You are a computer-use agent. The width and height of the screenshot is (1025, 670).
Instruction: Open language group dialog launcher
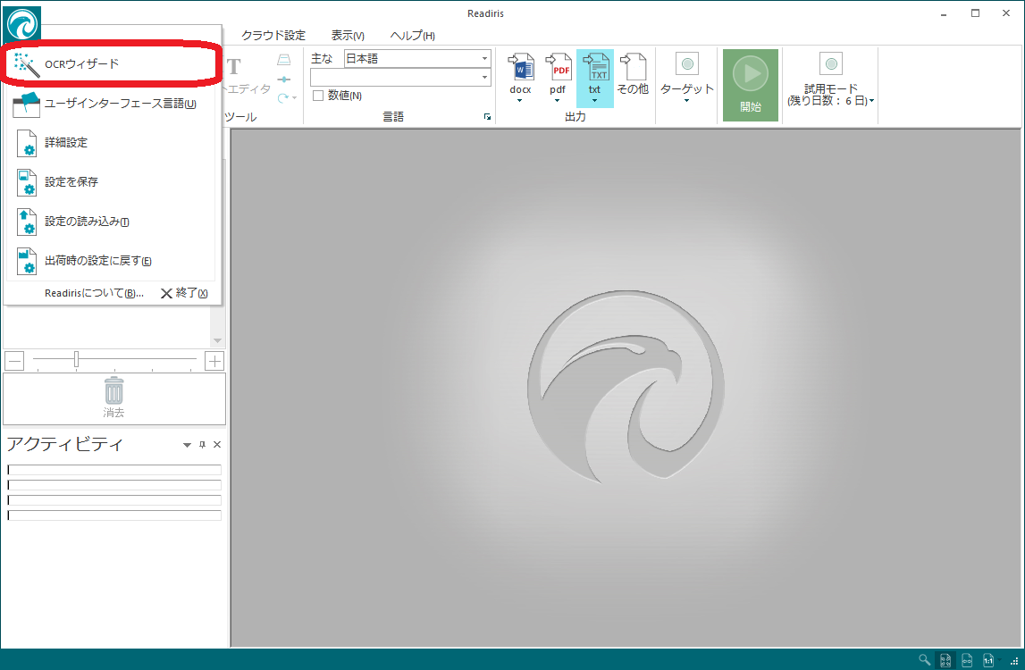pos(487,116)
